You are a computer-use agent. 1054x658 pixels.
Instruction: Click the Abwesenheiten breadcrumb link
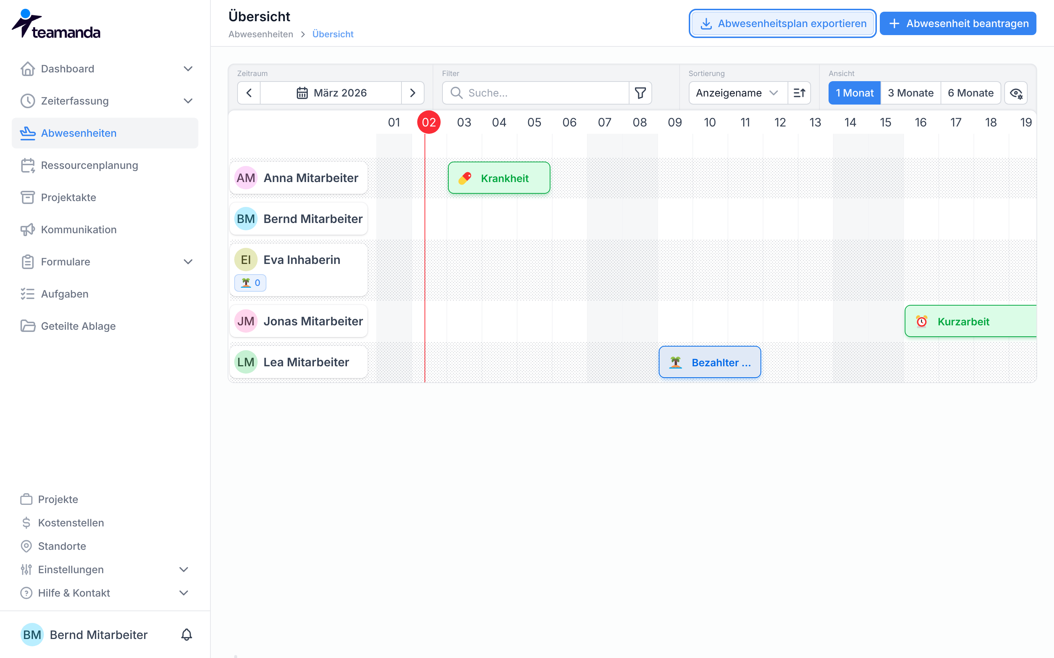[x=261, y=34]
